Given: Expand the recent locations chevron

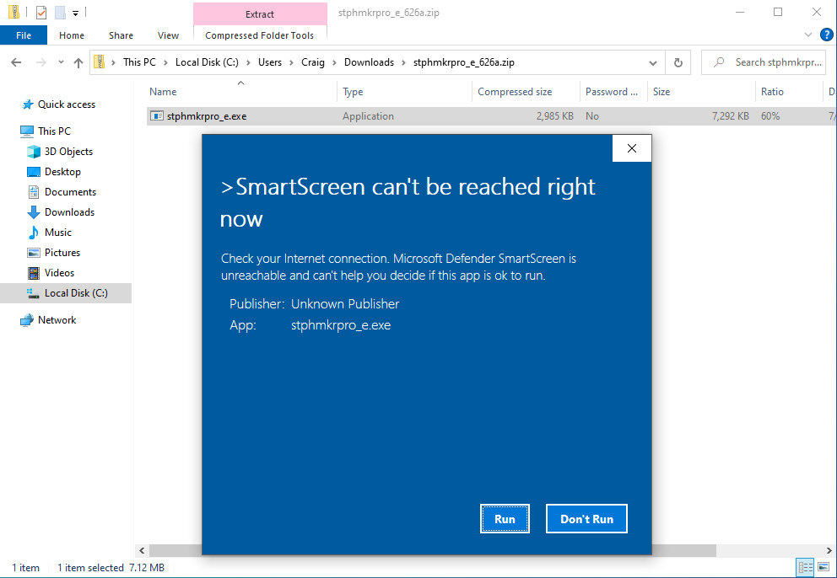Looking at the screenshot, I should click(x=60, y=63).
